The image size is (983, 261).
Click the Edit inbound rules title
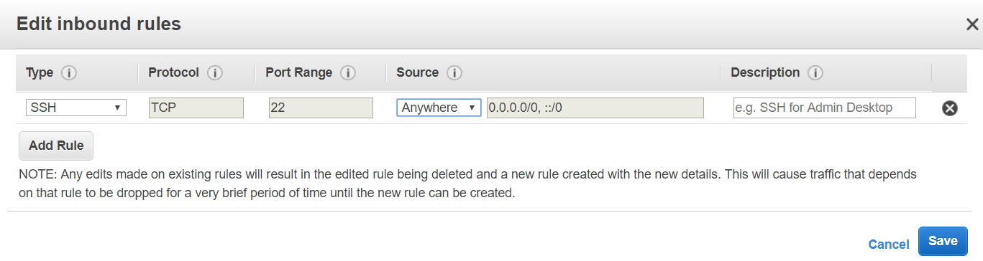coord(99,24)
